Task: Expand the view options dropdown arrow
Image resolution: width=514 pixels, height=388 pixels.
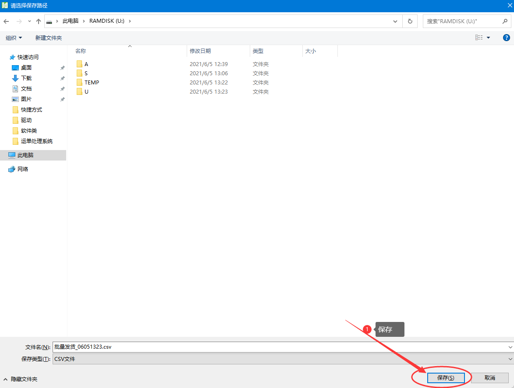Action: [x=489, y=38]
